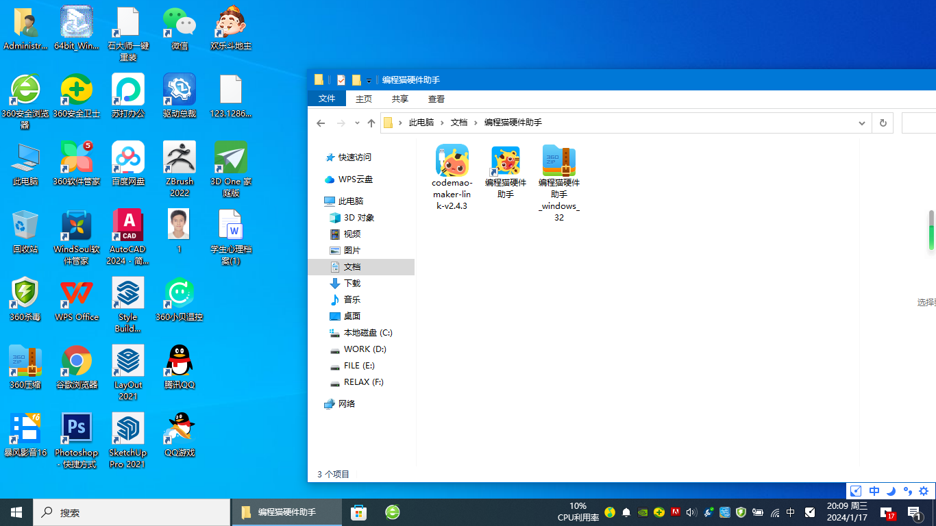Toggle the moon half-width icon on IME bar

click(891, 491)
